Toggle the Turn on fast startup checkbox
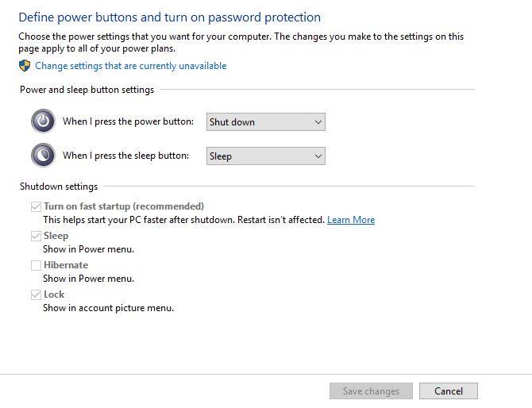This screenshot has height=408, width=532. click(x=36, y=206)
